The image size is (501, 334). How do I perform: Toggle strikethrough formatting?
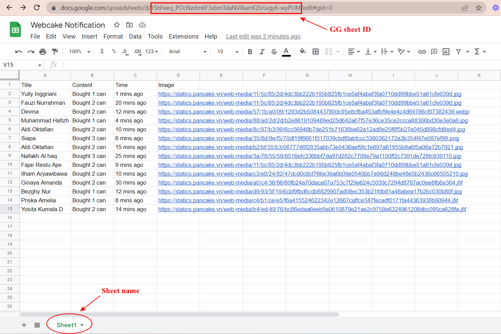274,52
